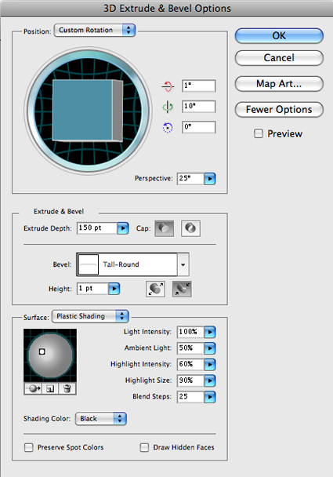Open the Shading Color Black dropdown
333x477 pixels.
[x=101, y=419]
